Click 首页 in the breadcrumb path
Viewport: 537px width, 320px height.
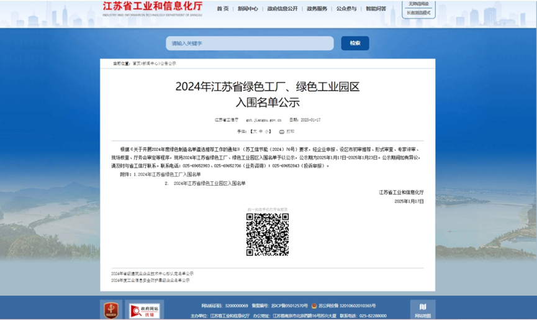pyautogui.click(x=137, y=63)
